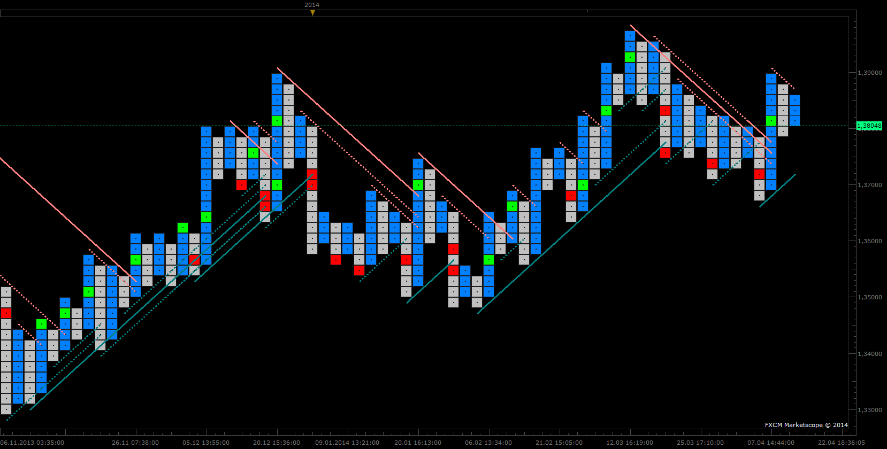
Task: Click the 26.11 07:38:00 time label
Action: click(135, 443)
